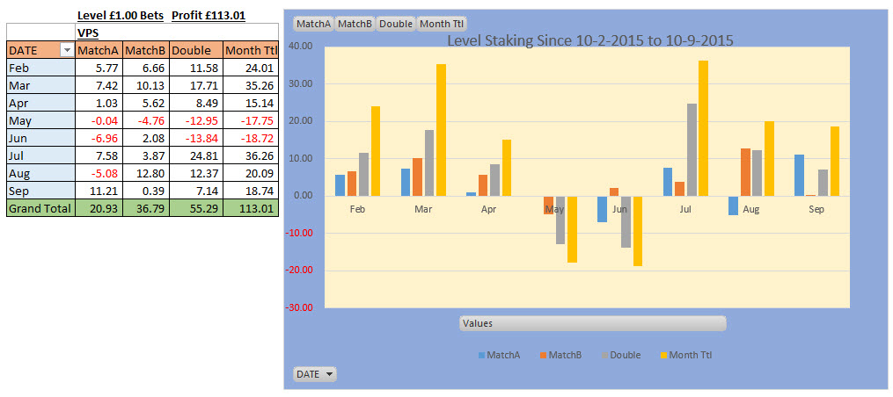Select the chart title Level Staking text
This screenshot has width=893, height=397.
[589, 40]
